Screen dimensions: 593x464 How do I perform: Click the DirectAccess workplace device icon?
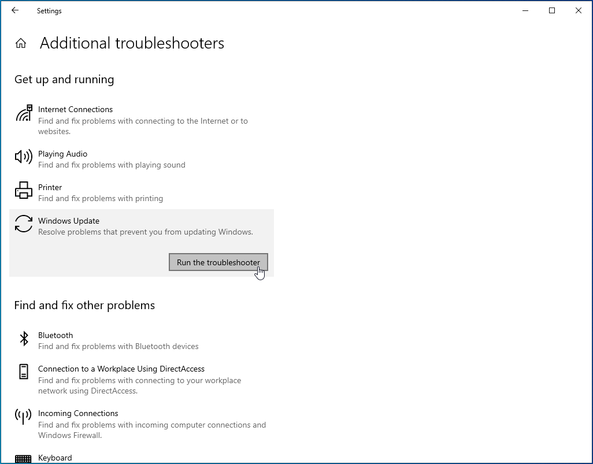point(24,372)
